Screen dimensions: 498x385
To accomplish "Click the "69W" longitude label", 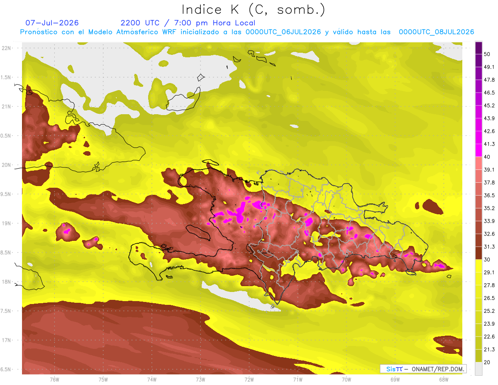I will [x=395, y=379].
